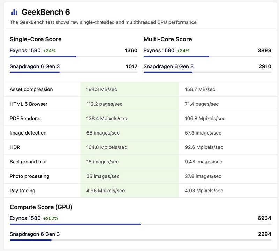Select the PDF Renderer row label
The image size is (279, 251).
coord(25,119)
